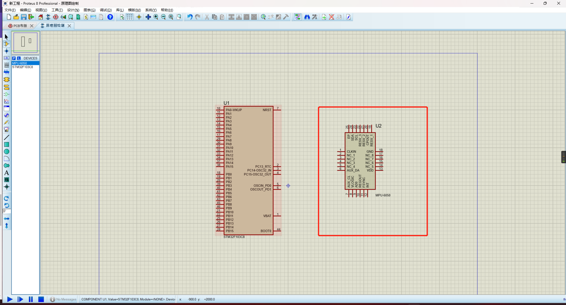Image resolution: width=566 pixels, height=305 pixels.
Task: Activate Component Mode tool
Action: coord(6,44)
